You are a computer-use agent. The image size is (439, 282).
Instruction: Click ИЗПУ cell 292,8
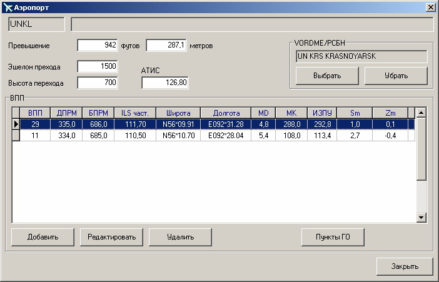pos(322,124)
